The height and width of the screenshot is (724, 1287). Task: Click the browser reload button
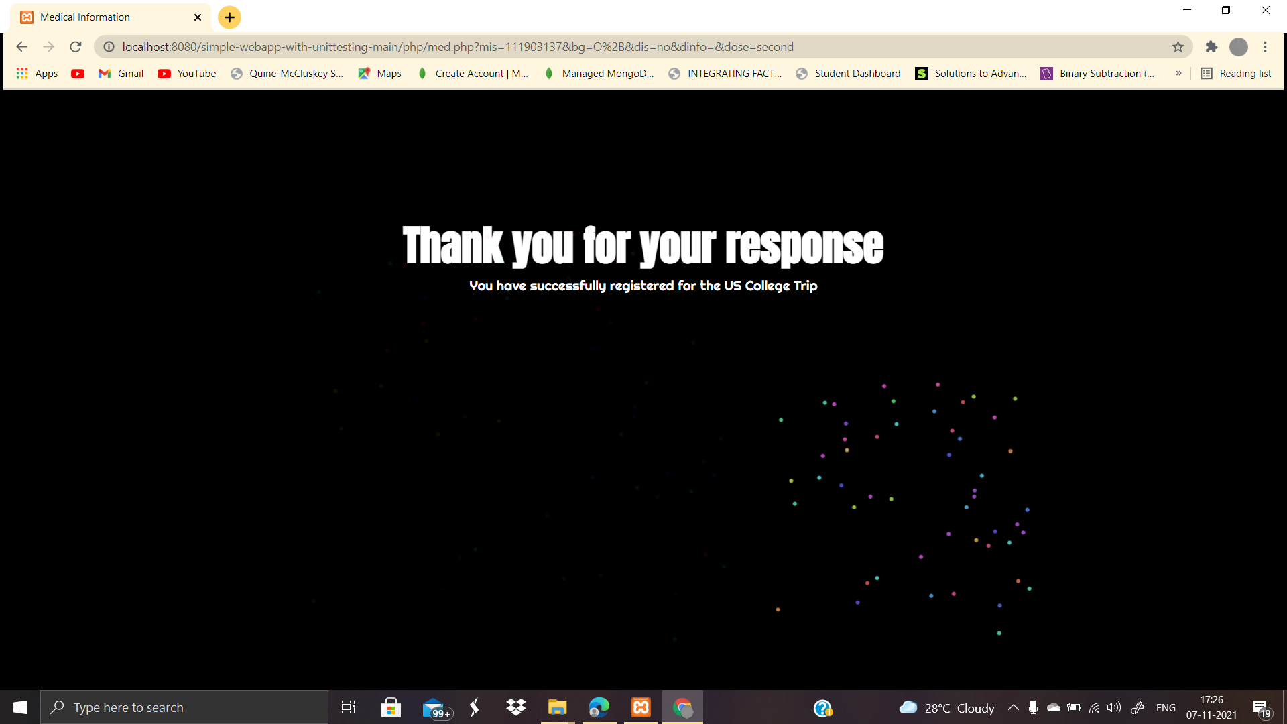tap(76, 47)
